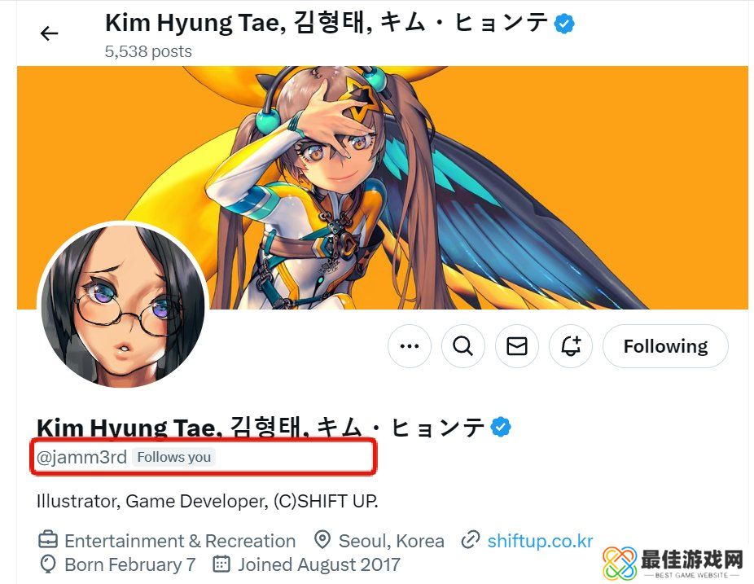Click the Entertainment & Recreation category
754x584 pixels.
(x=180, y=541)
